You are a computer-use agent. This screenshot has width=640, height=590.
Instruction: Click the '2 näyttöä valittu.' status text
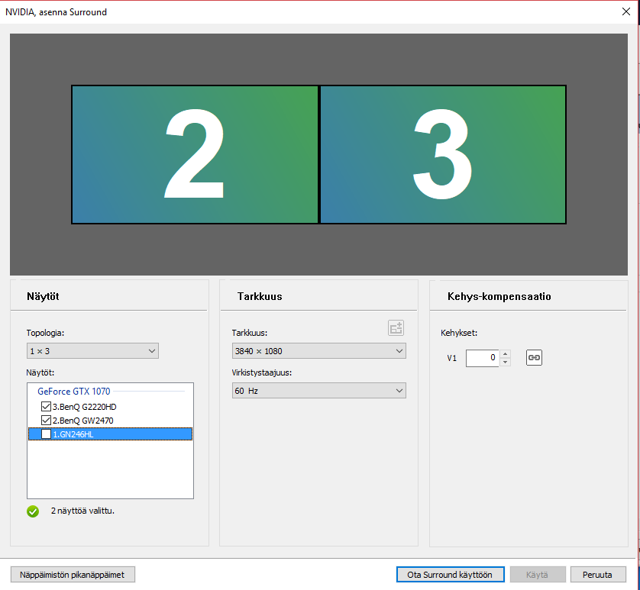pyautogui.click(x=82, y=511)
